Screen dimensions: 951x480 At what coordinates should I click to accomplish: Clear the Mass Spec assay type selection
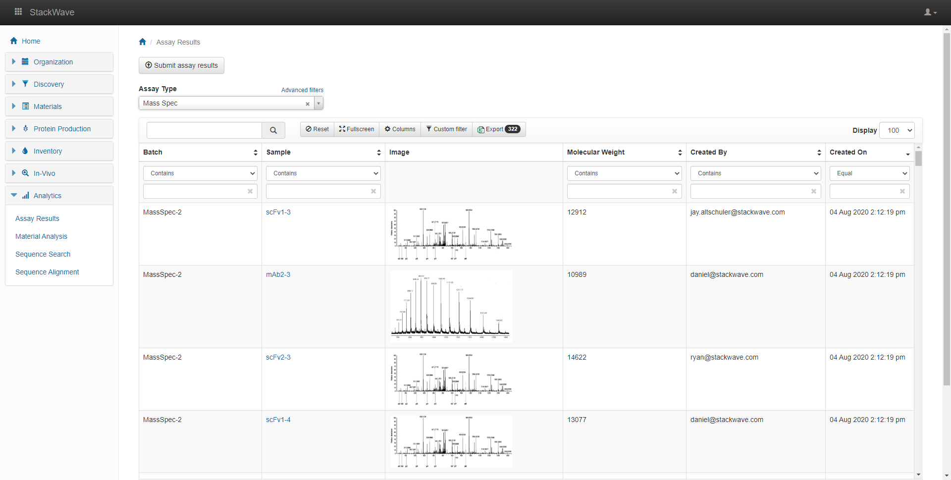[x=308, y=104]
